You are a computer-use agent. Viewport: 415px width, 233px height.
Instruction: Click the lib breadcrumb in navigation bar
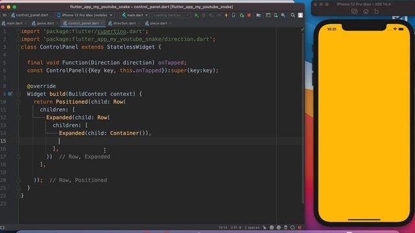pyautogui.click(x=5, y=16)
